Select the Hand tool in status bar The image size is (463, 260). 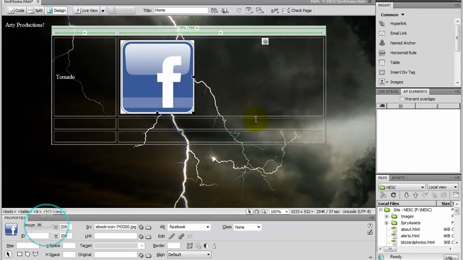click(x=256, y=212)
